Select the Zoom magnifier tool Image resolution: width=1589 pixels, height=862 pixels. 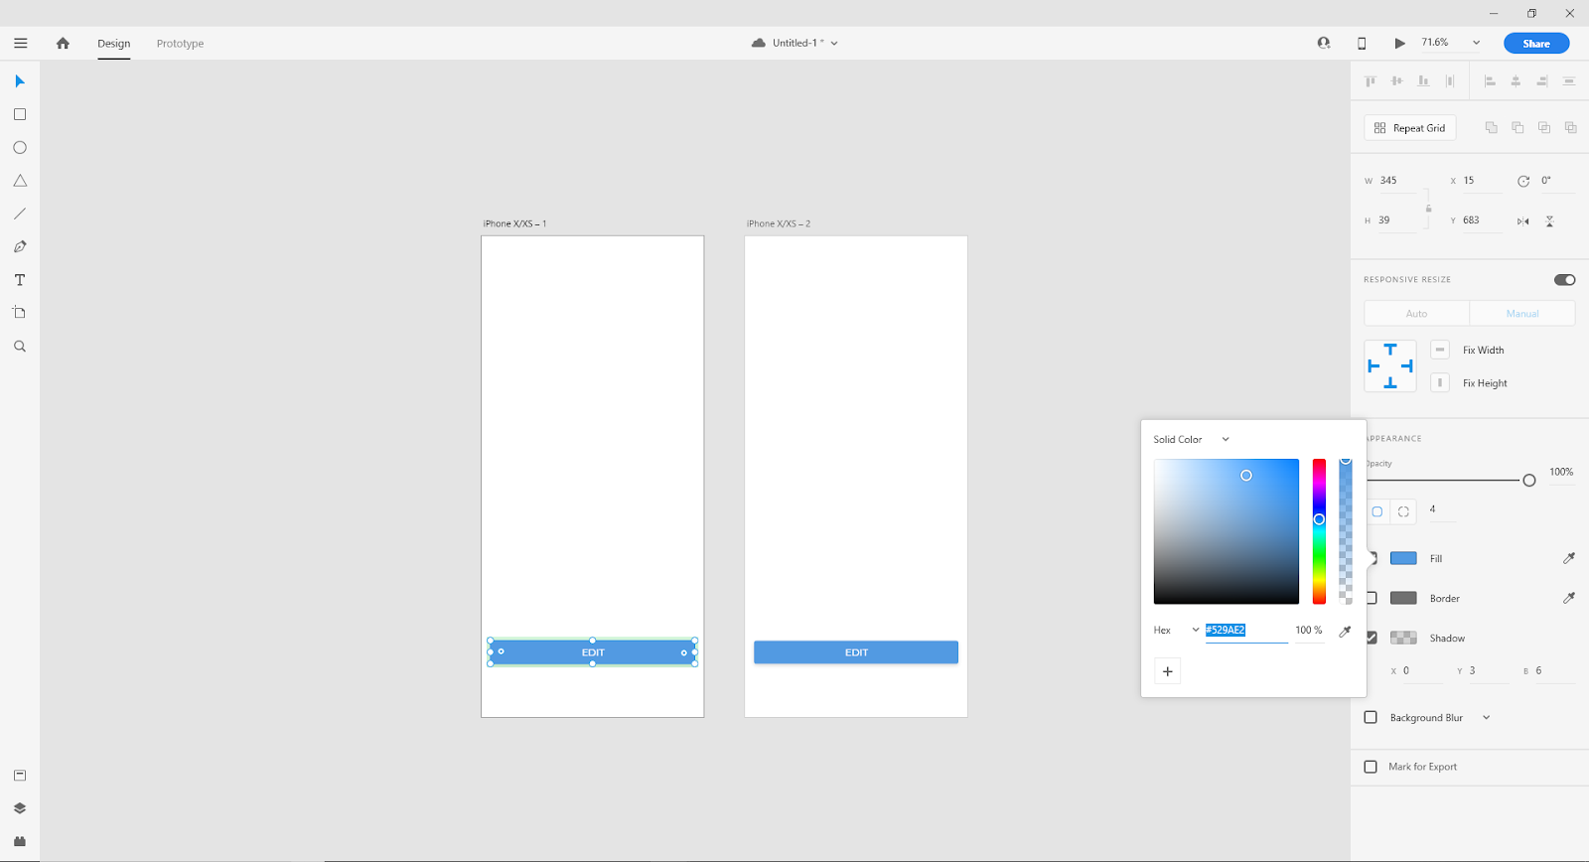20,347
